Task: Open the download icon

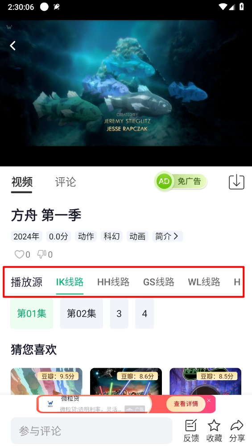Action: click(x=236, y=182)
